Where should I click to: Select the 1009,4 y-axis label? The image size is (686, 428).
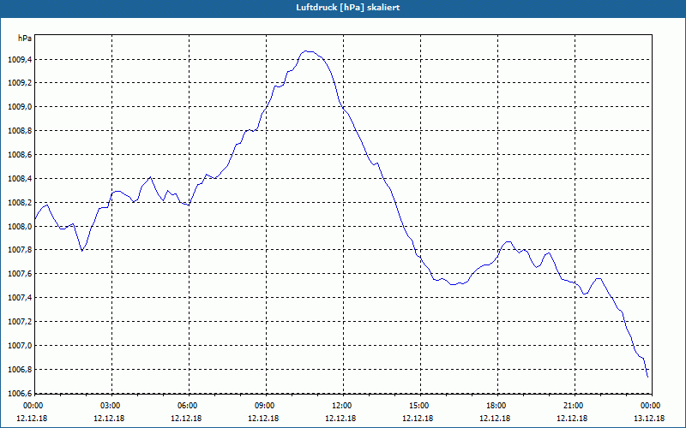coord(20,59)
